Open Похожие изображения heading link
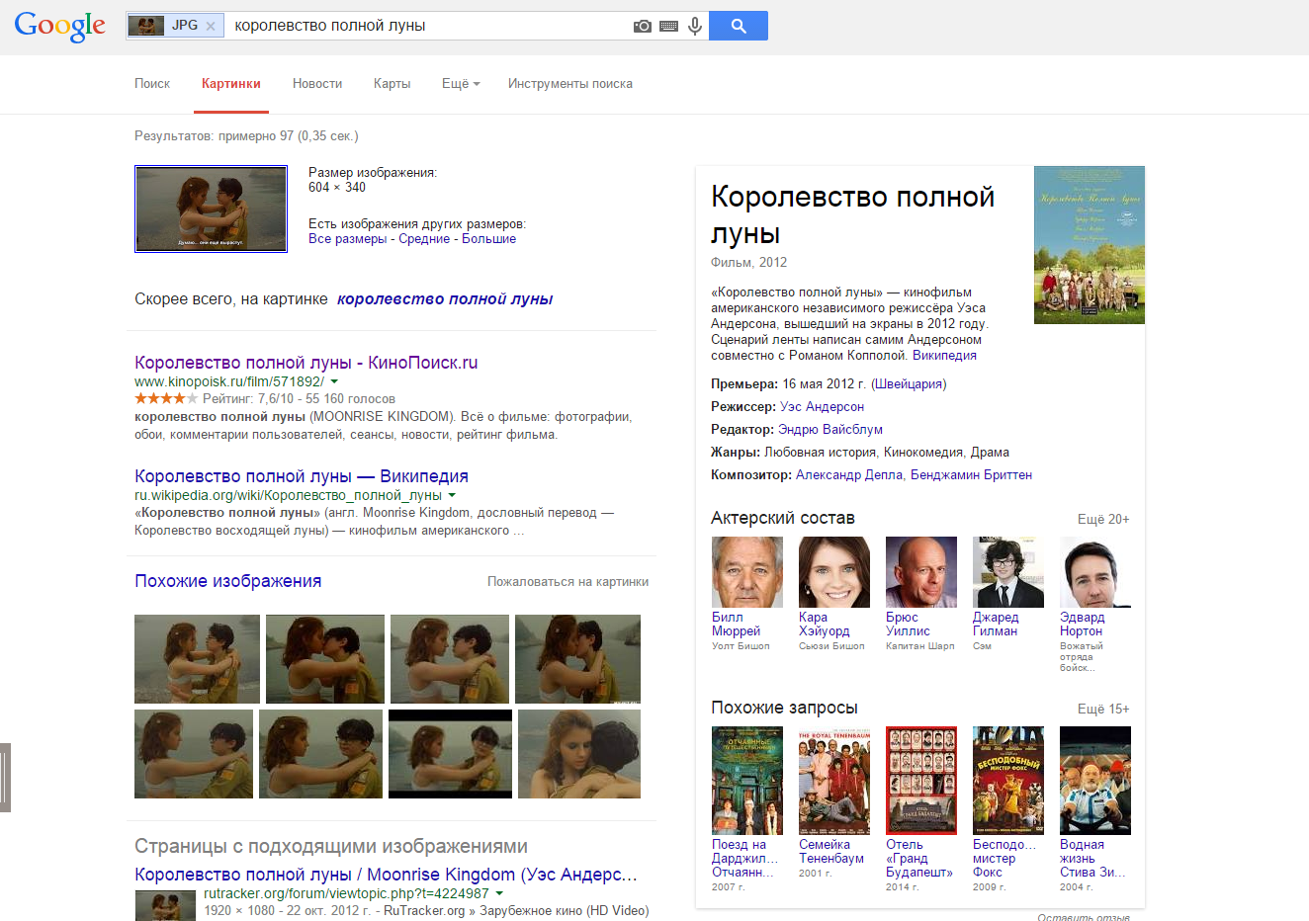This screenshot has height=921, width=1309. [228, 581]
